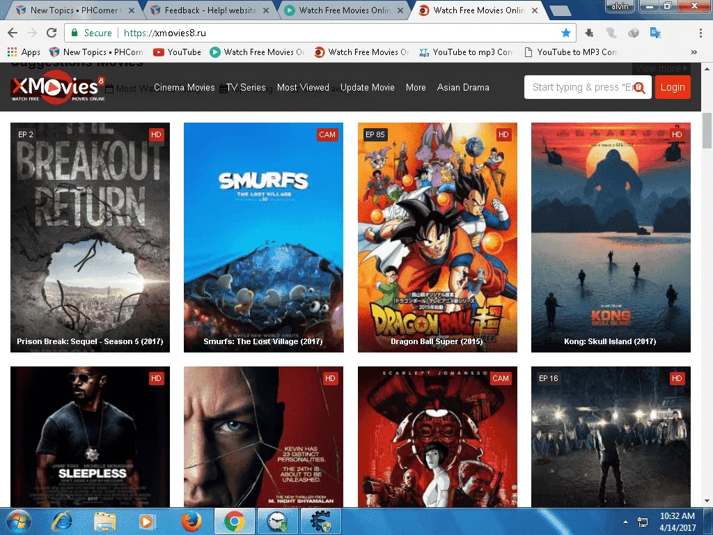The height and width of the screenshot is (535, 713).
Task: Open the download manager clock taskbar icon
Action: (x=277, y=521)
